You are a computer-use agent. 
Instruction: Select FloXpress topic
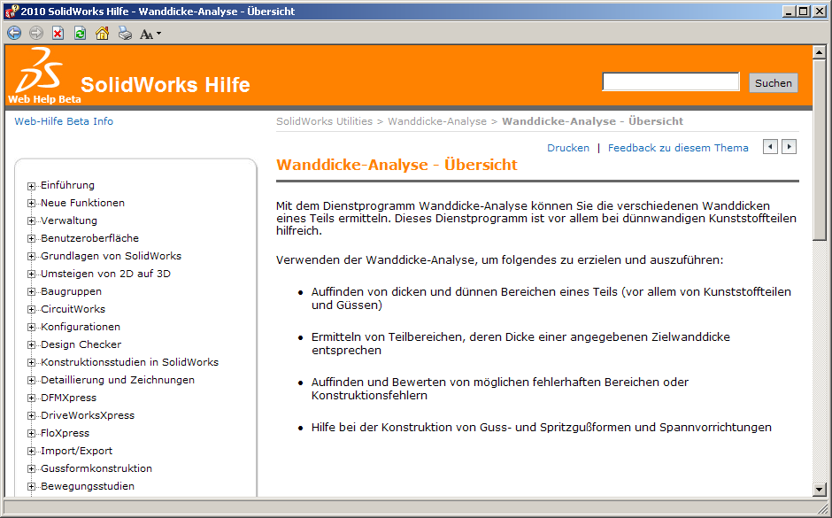coord(65,433)
